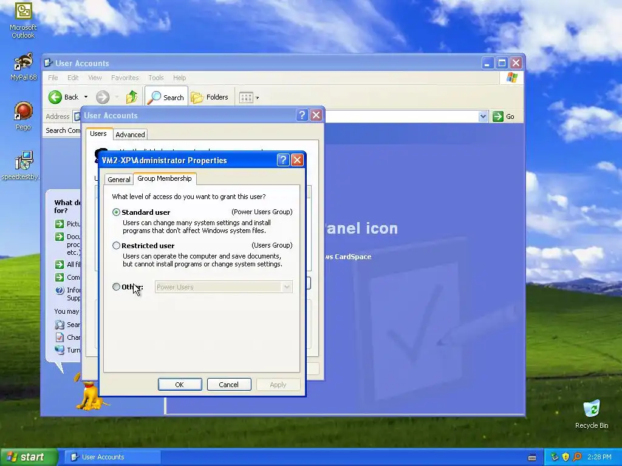Image resolution: width=622 pixels, height=466 pixels.
Task: Click OK in Administrator Properties
Action: coord(180,384)
